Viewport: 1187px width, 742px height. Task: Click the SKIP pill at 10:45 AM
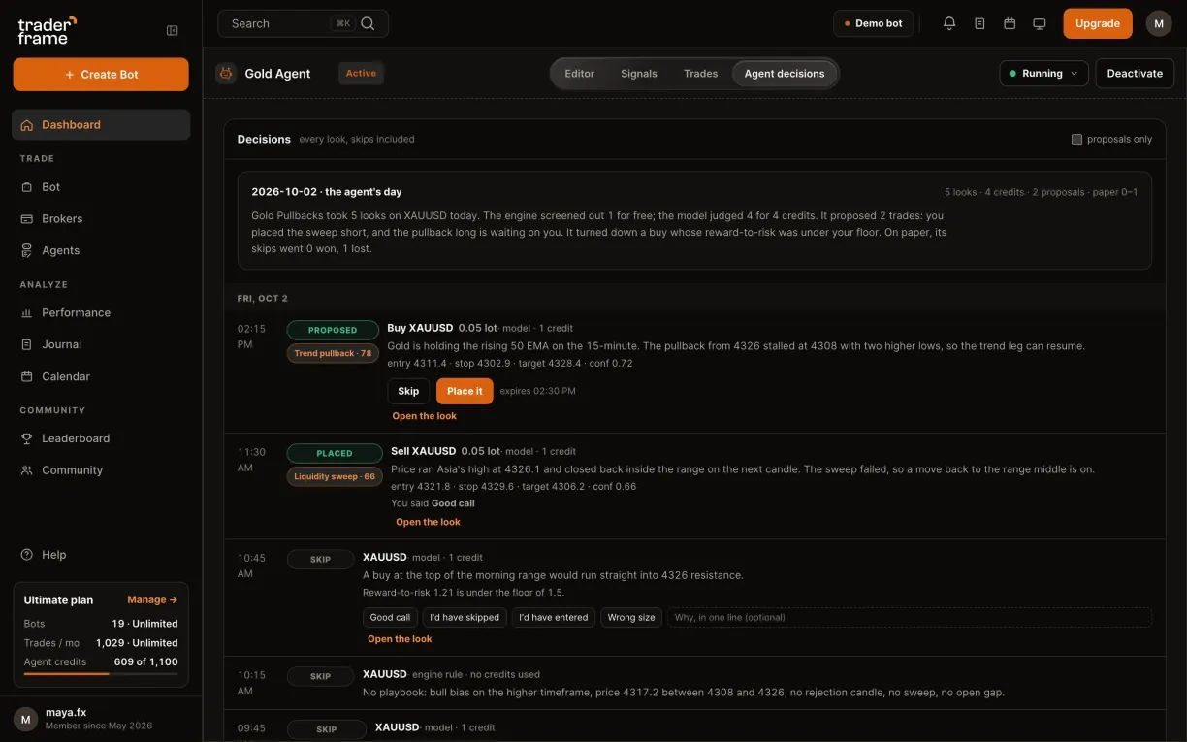pos(320,559)
